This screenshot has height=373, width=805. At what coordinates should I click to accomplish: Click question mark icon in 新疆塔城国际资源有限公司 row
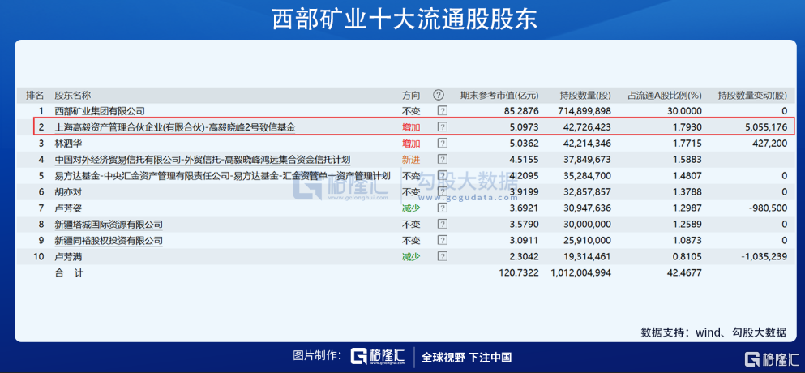443,225
